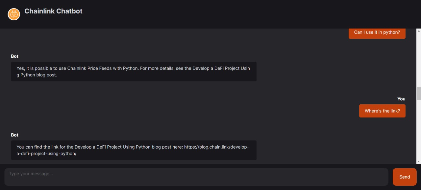Screen dimensions: 421x190
Task: Click the second 'Bot' label above link reply
Action: coord(15,135)
